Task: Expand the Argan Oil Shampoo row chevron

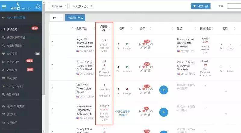Action: pos(52,41)
